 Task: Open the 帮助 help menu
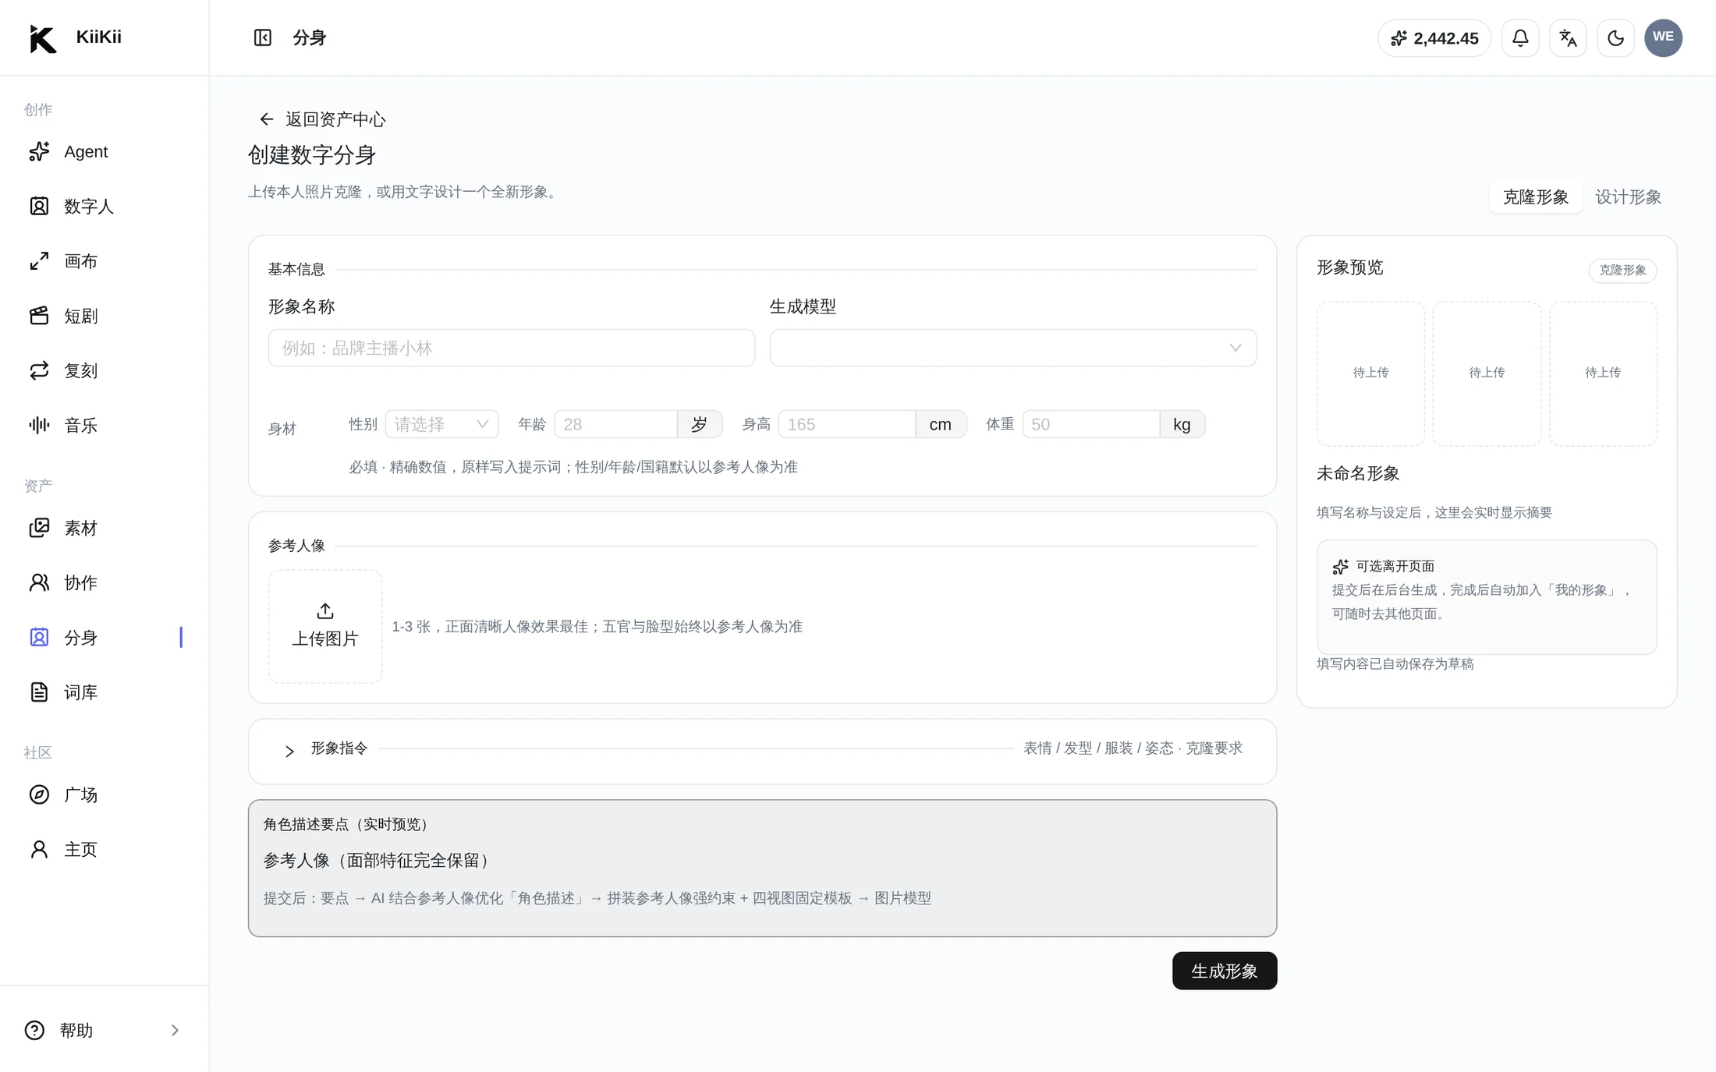(104, 1030)
